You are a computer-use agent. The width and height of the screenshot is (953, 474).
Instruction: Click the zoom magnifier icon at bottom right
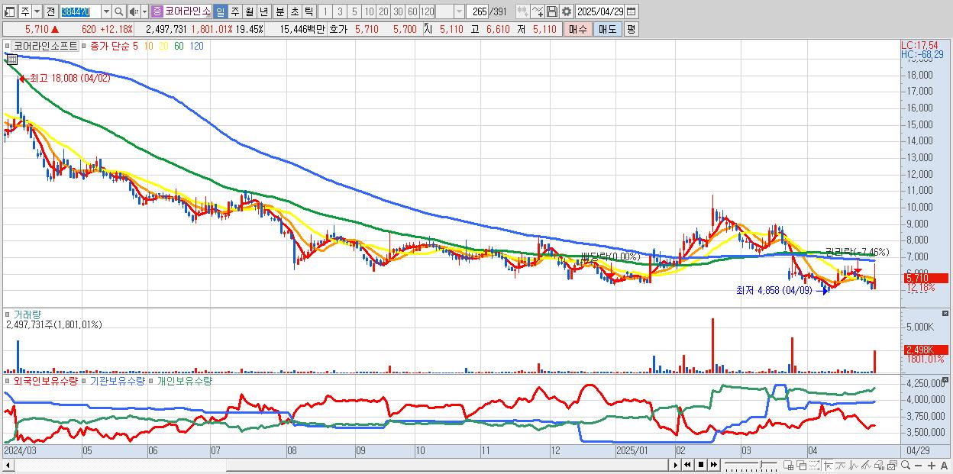coord(906,465)
